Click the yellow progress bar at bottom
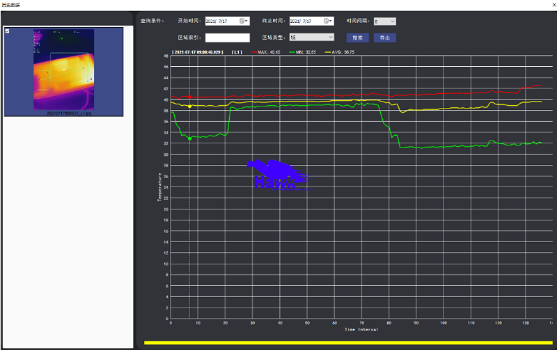This screenshot has width=557, height=350. (x=347, y=342)
